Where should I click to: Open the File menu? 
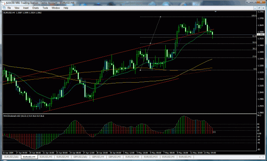(9, 8)
